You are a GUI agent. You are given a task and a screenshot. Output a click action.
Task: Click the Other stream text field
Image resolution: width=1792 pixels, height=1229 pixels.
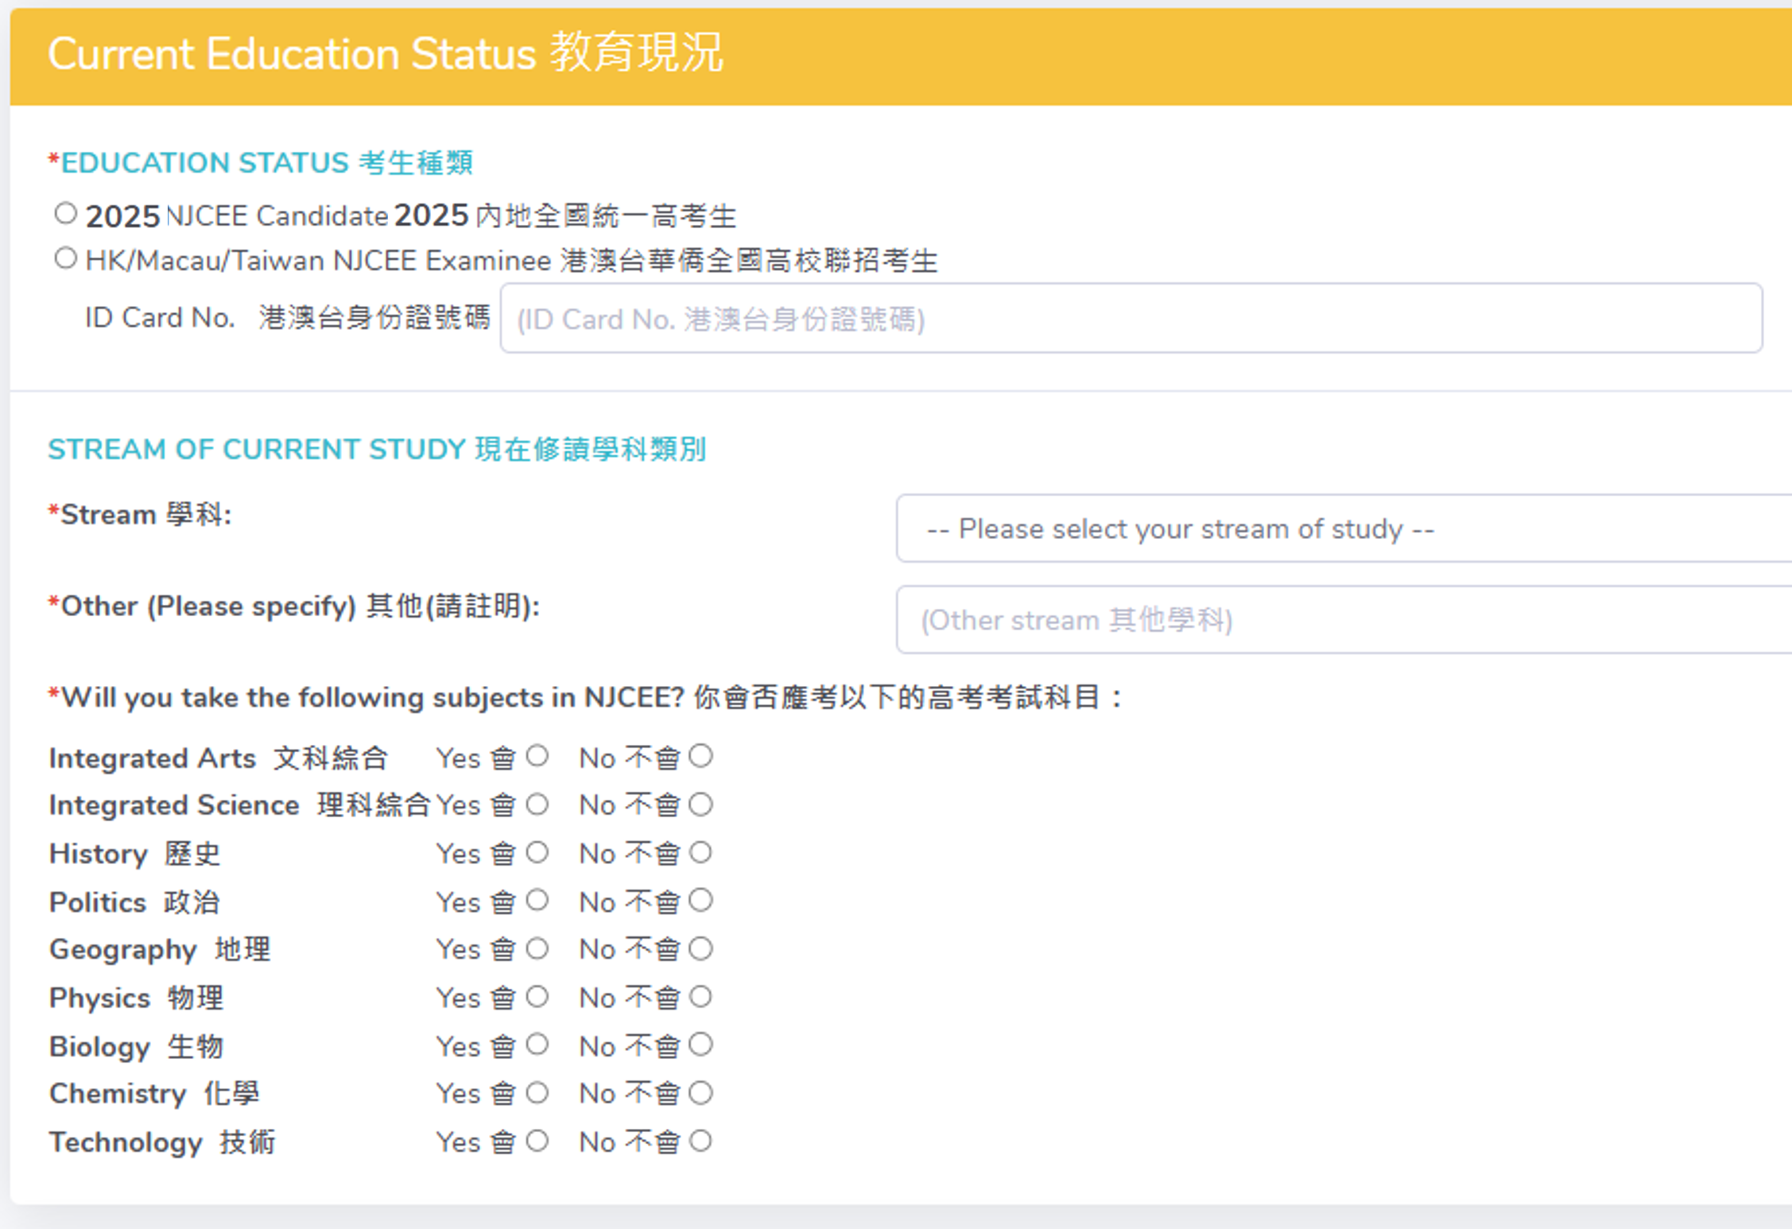coord(1344,620)
